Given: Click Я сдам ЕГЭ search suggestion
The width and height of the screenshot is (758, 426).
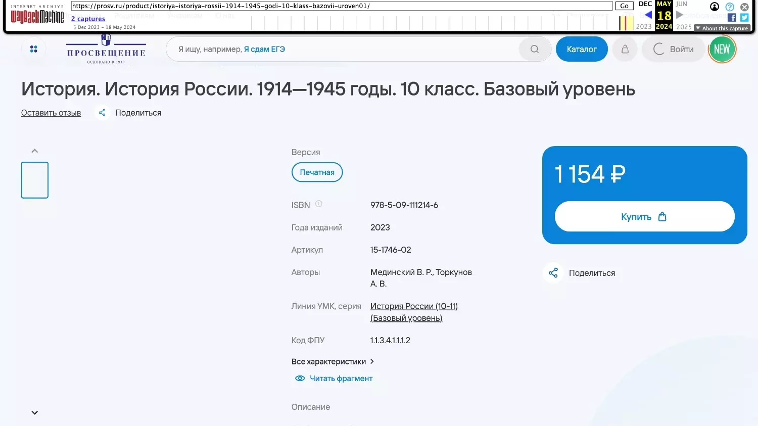Looking at the screenshot, I should point(264,49).
